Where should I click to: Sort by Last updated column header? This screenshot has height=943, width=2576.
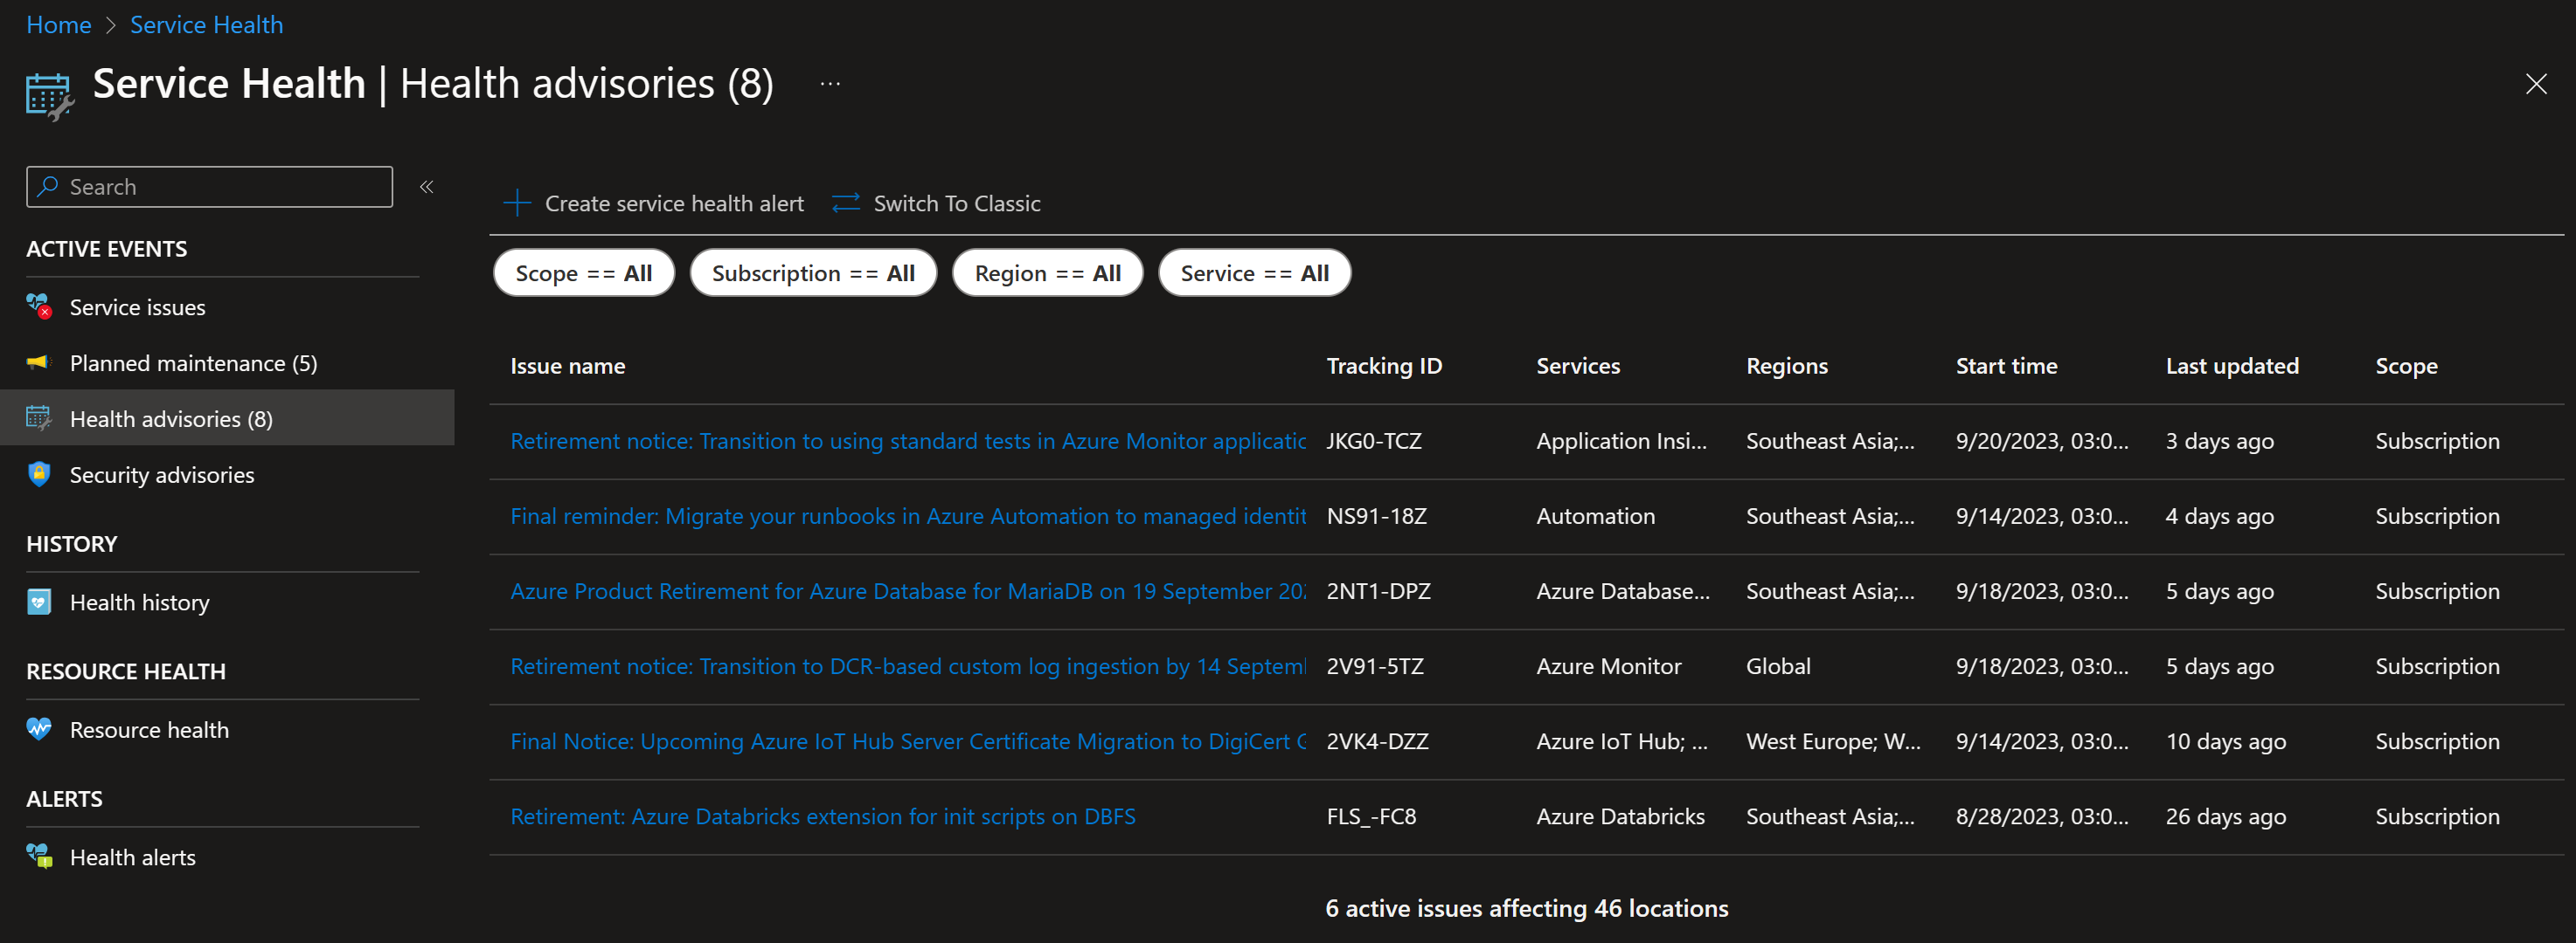coord(2232,366)
